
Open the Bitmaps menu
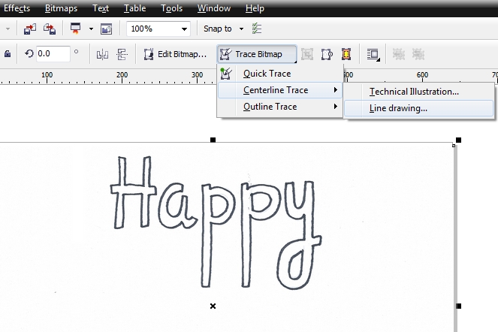pos(61,8)
